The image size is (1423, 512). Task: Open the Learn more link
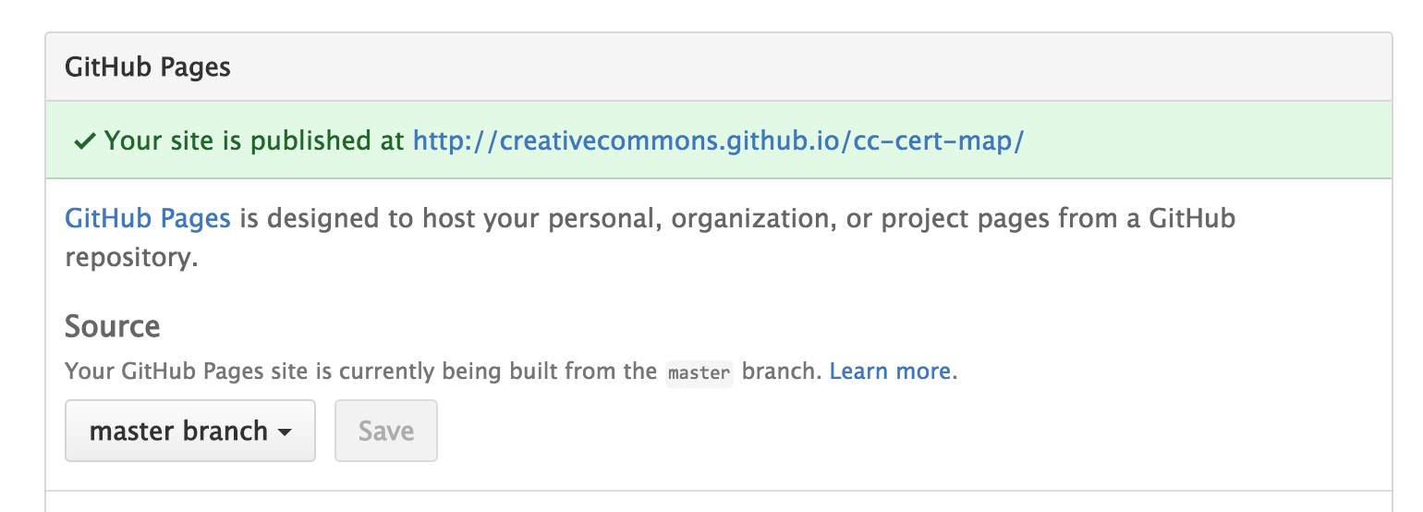(890, 372)
